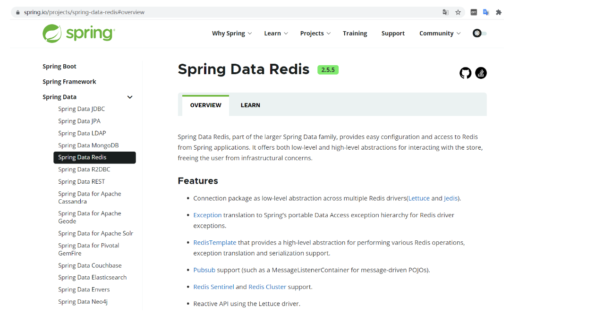The height and width of the screenshot is (315, 604).
Task: Open the Support menu item
Action: (x=393, y=34)
